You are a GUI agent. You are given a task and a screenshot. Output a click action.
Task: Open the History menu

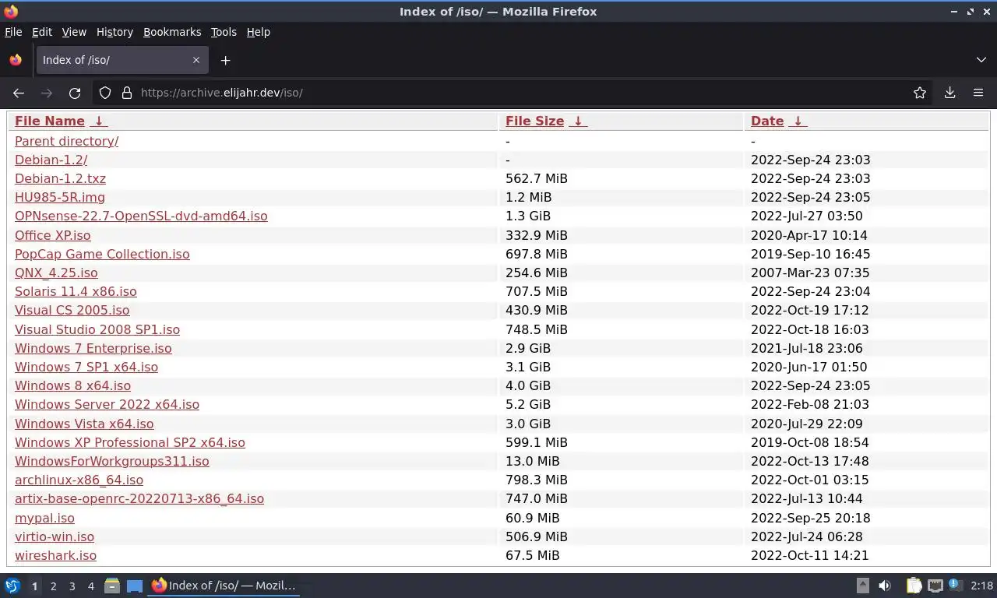coord(114,32)
